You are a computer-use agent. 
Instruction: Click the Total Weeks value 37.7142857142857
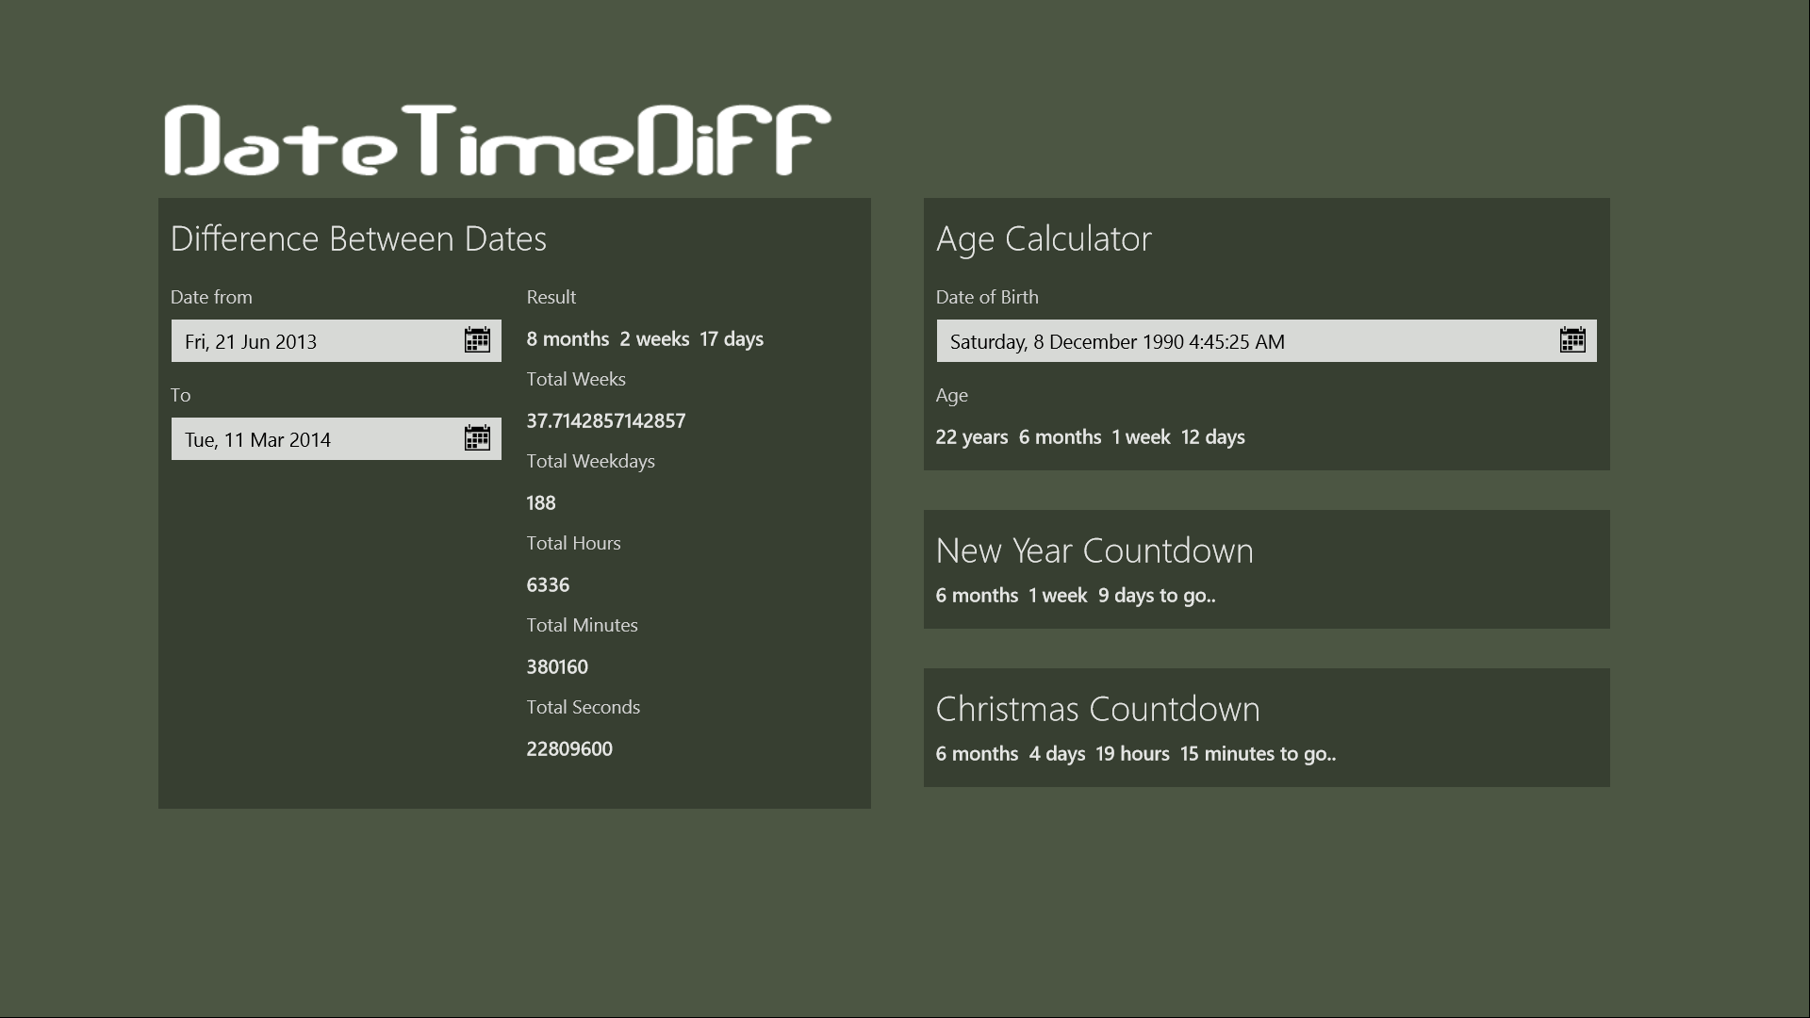[x=605, y=421]
